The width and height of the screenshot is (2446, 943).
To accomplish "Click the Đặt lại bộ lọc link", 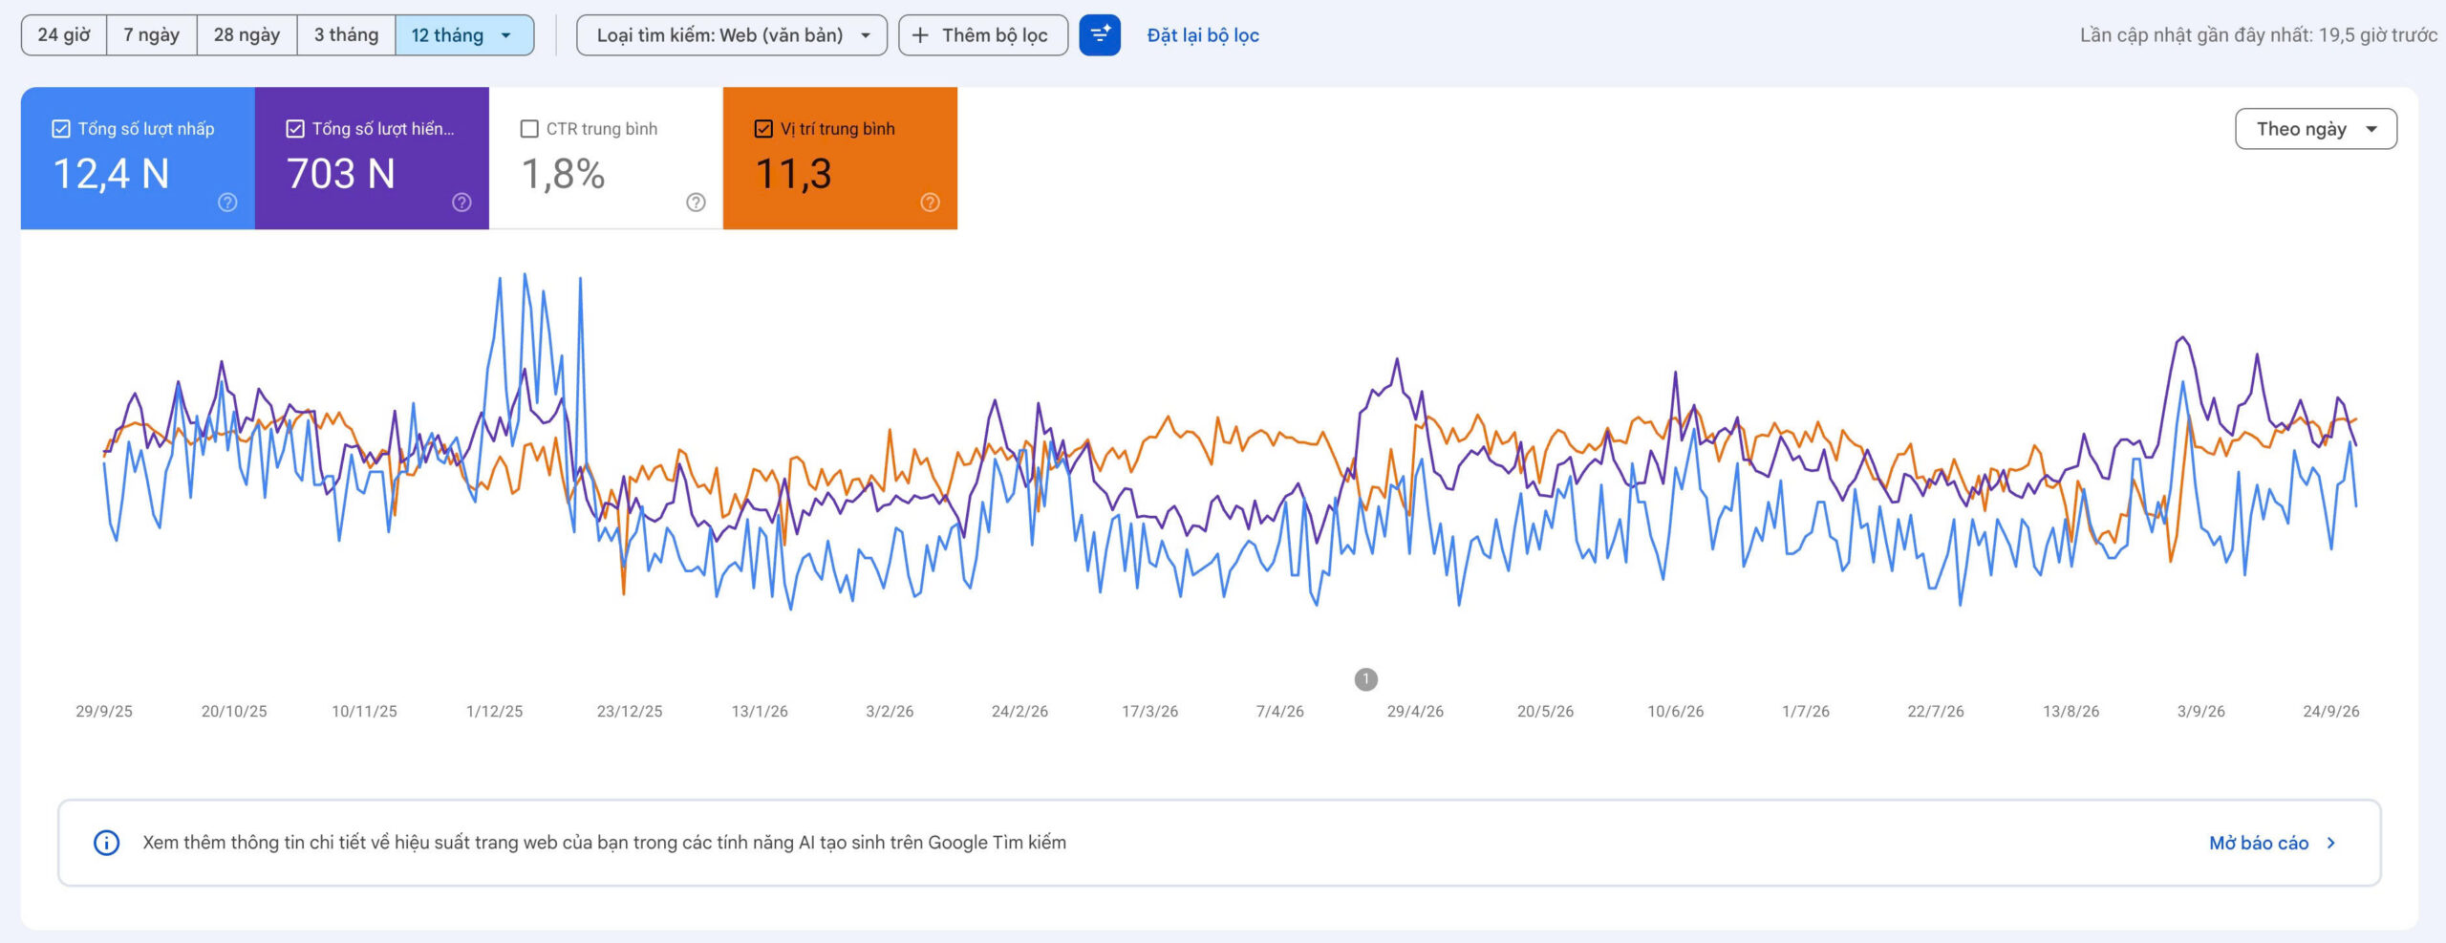I will pyautogui.click(x=1203, y=35).
